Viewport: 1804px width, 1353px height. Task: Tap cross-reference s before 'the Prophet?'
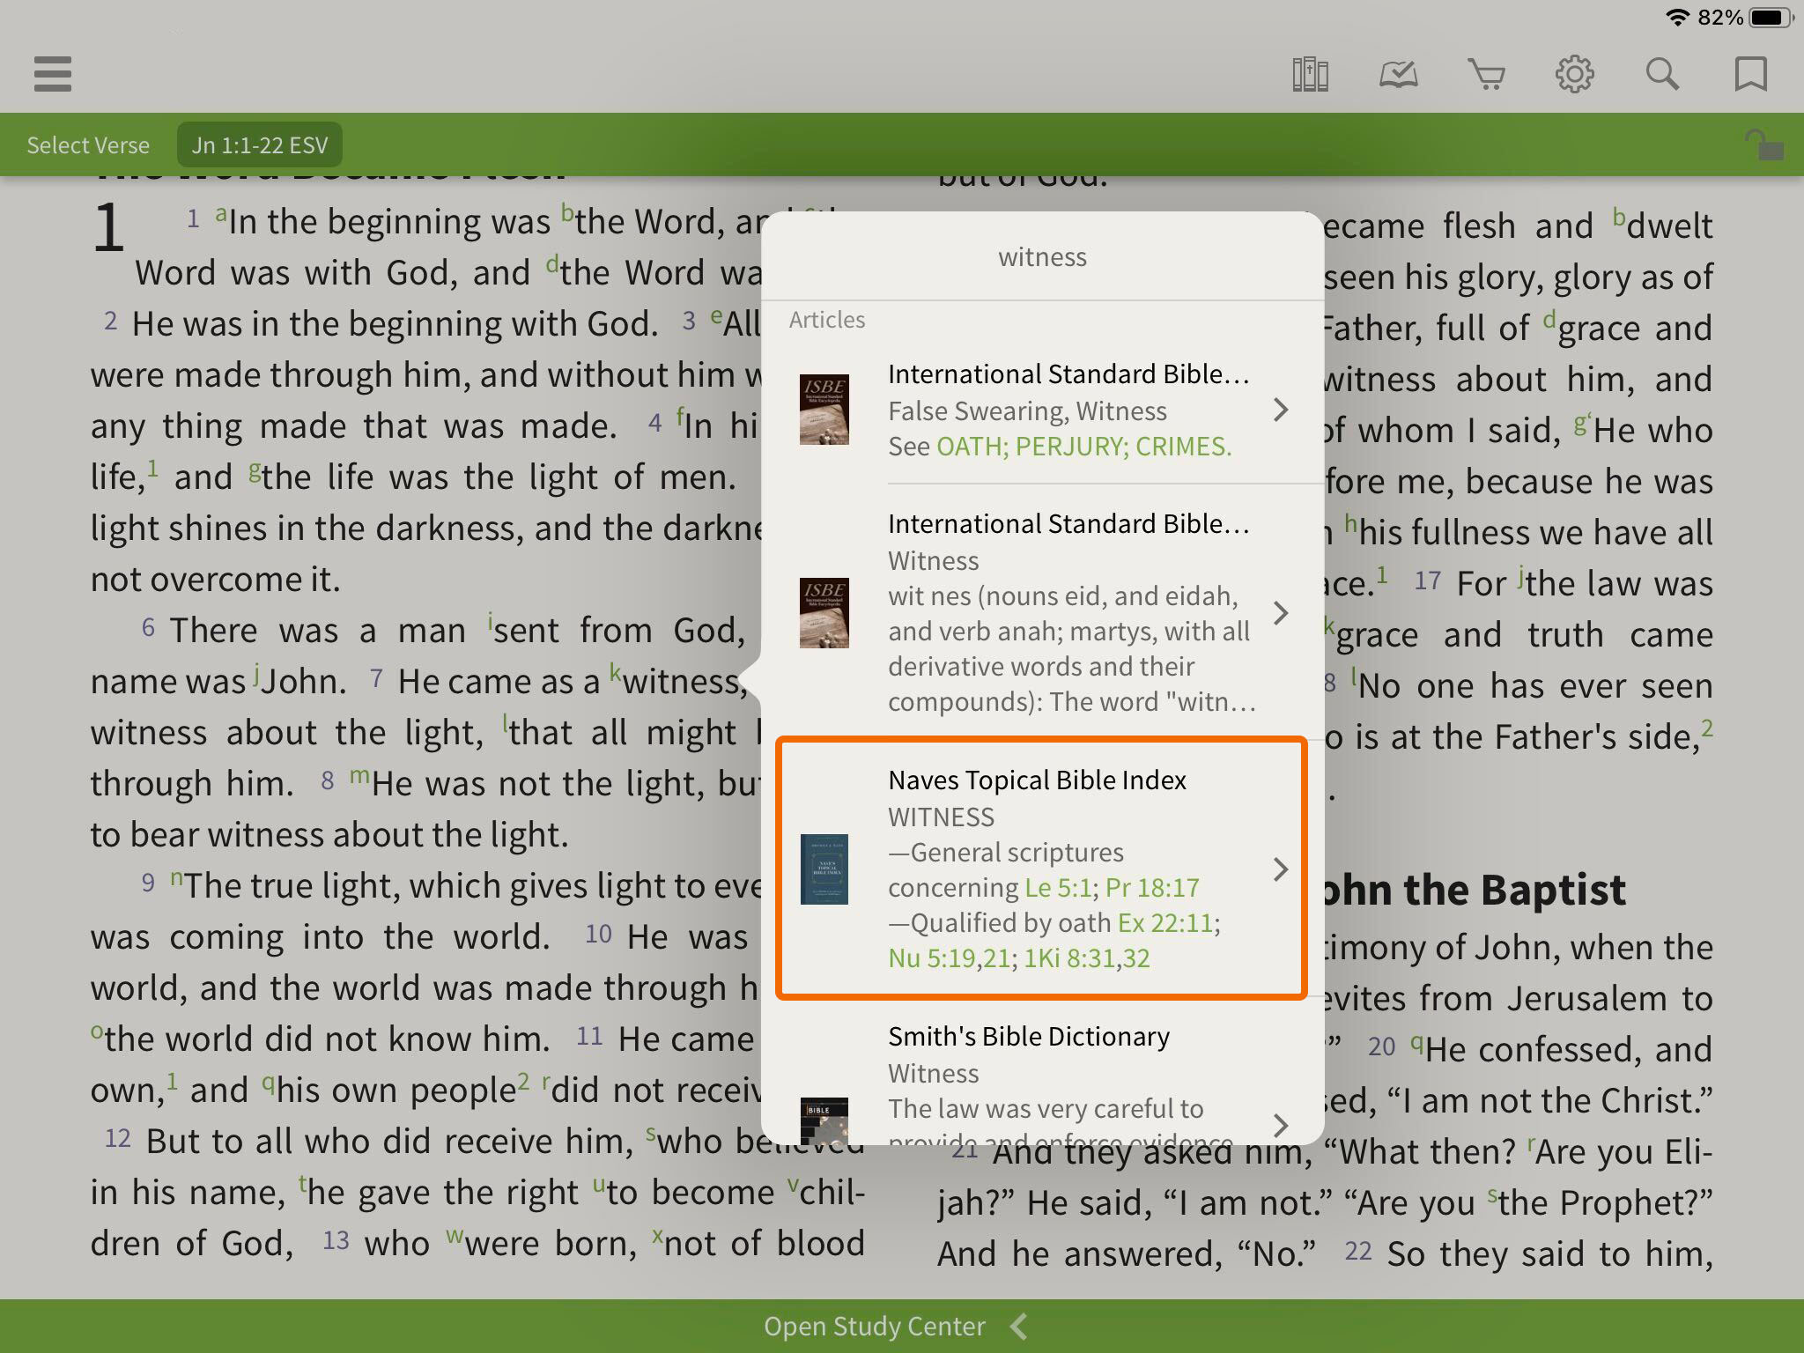coord(1492,1197)
